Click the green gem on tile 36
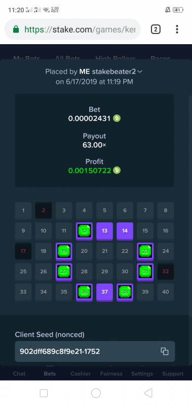Screen dimensions: 192x406 click(x=84, y=292)
